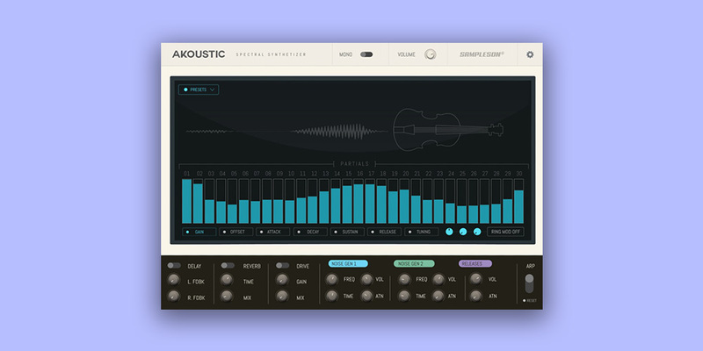Enable the DRIVE switch
Viewport: 703px width, 351px height.
(282, 266)
